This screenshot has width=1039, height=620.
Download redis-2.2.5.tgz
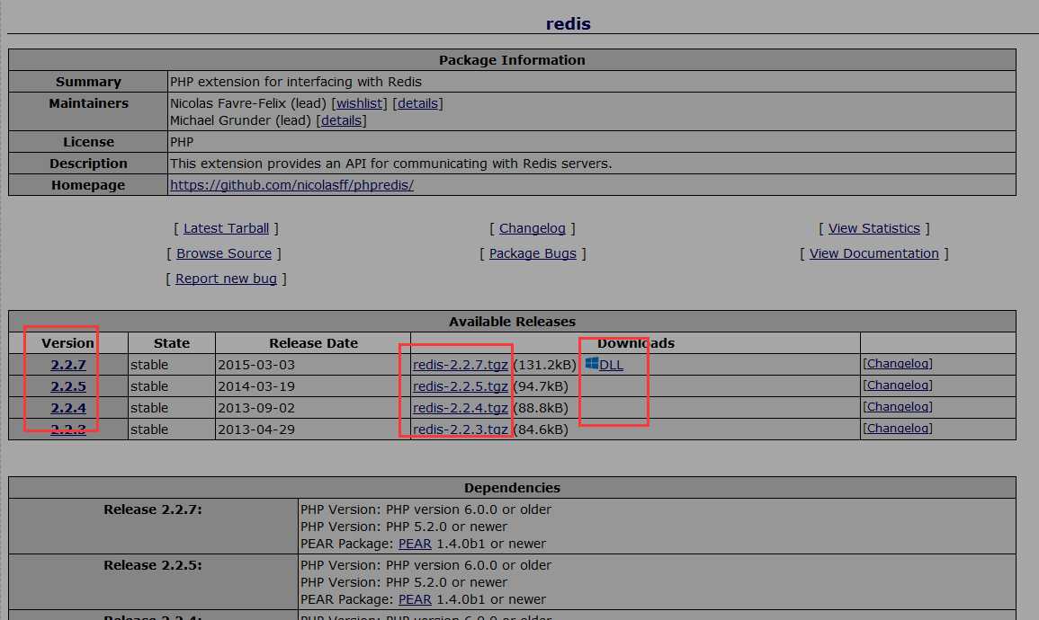pos(461,386)
